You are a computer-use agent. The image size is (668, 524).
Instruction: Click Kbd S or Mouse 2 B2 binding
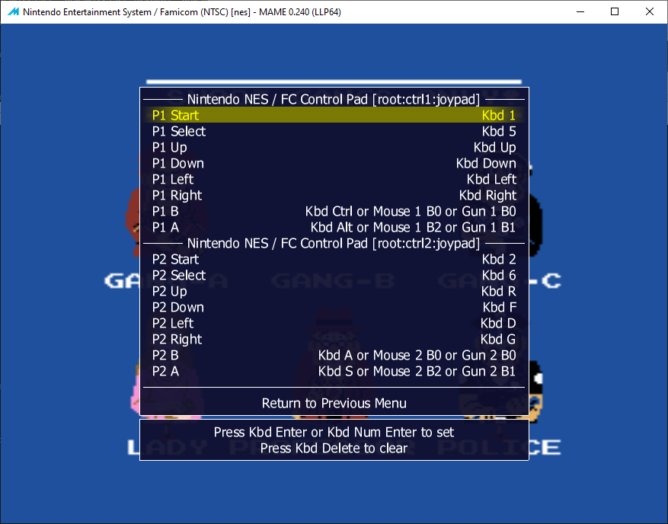coord(417,371)
